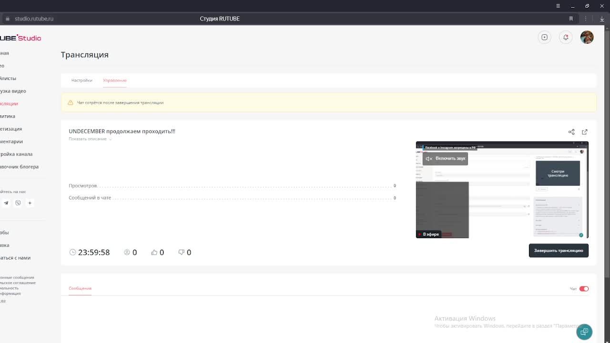Click the browser bookmark icon
The height and width of the screenshot is (343, 610).
click(x=571, y=19)
